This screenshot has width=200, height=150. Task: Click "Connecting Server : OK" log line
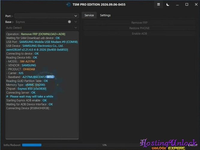point(21,93)
